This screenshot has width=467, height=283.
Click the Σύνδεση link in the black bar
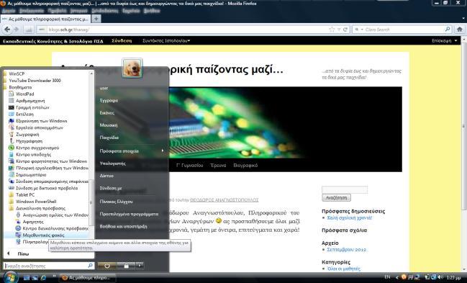click(122, 41)
